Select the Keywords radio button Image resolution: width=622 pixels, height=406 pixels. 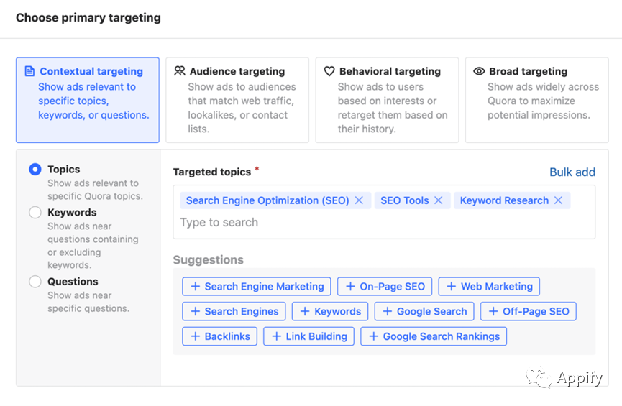pos(35,213)
